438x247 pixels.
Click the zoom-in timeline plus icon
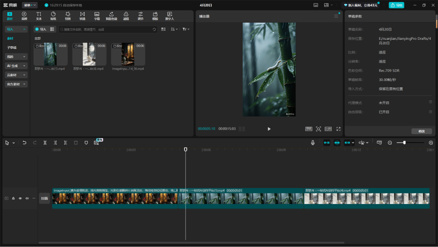431,143
